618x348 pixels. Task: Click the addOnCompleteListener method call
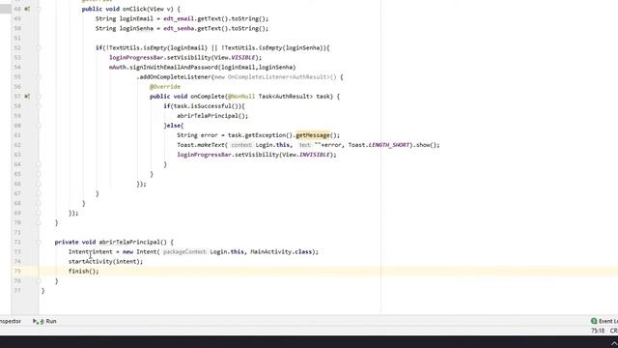[x=175, y=77]
